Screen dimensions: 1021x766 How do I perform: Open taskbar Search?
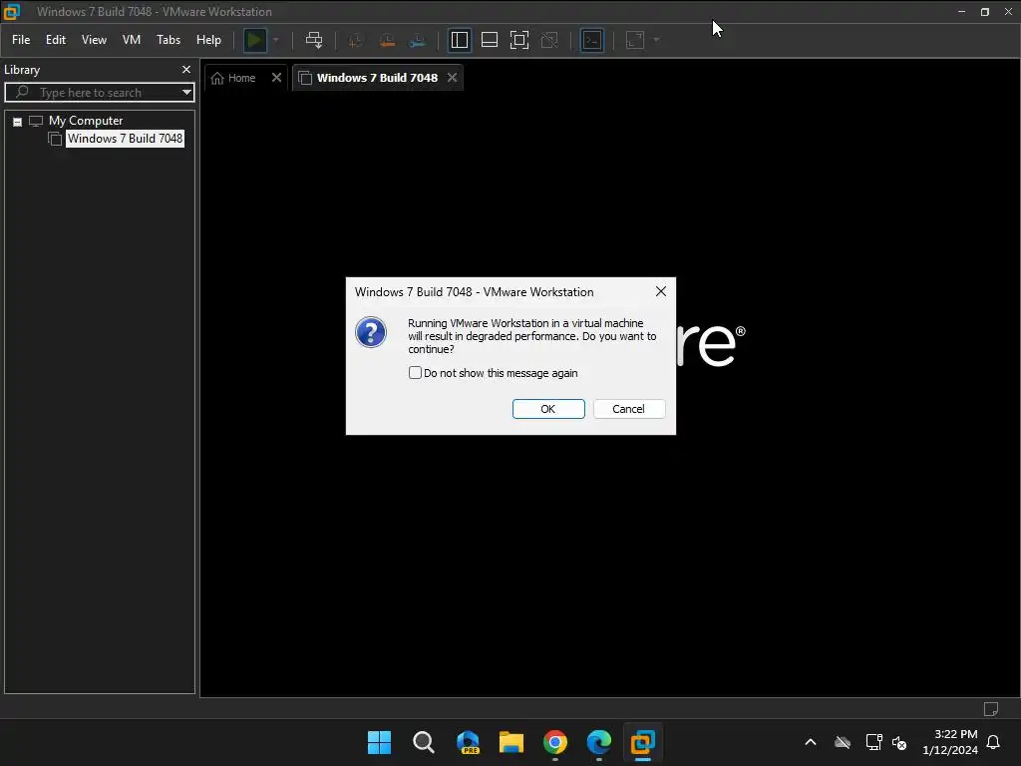[x=423, y=742]
